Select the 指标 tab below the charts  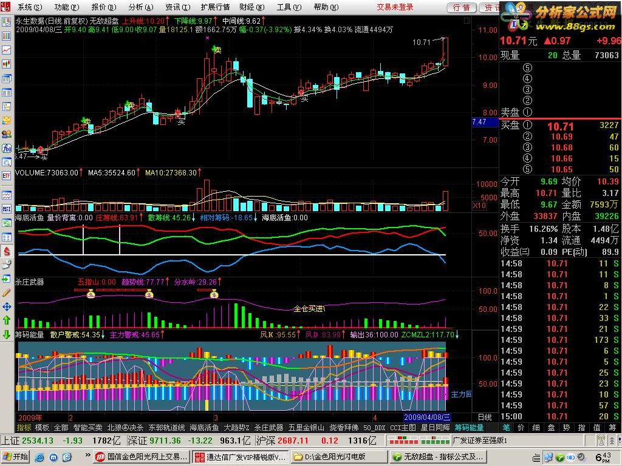(24, 428)
